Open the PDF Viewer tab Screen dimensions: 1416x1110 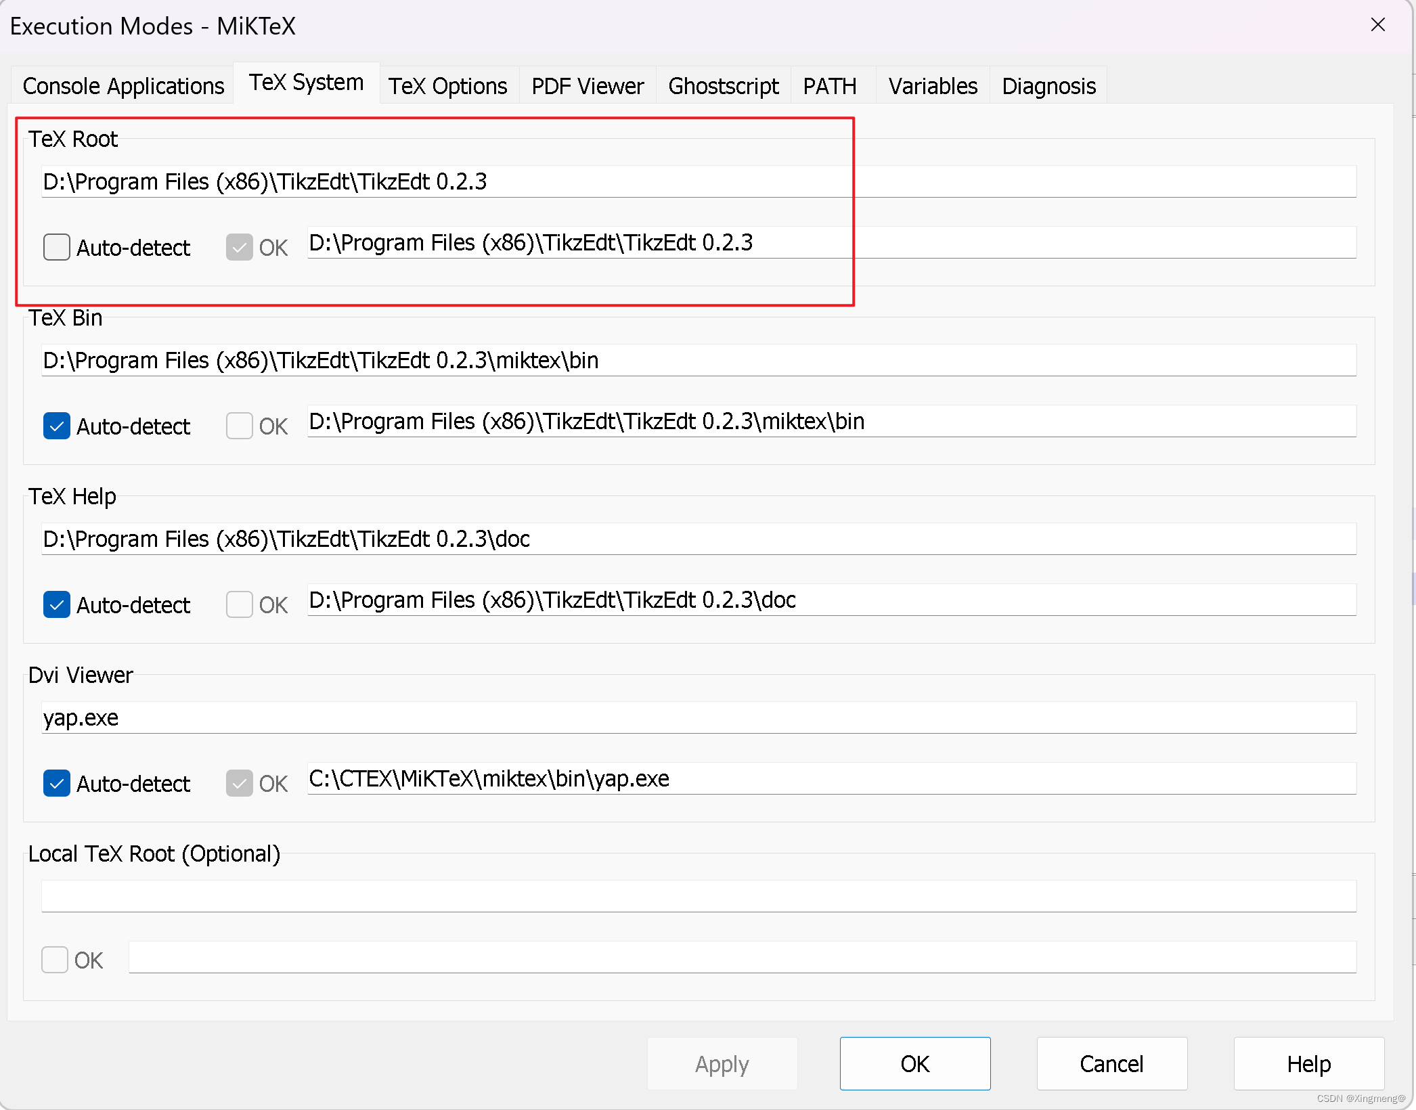pyautogui.click(x=588, y=86)
